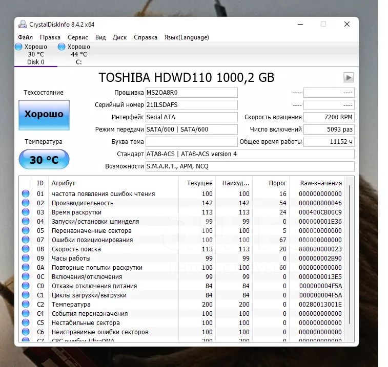This screenshot has width=388, height=367.
Task: Click status orb for Запуски/остановки шпинделя row
Action: pos(26,221)
